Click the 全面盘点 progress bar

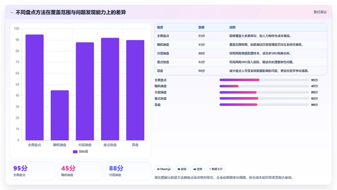[x=264, y=80]
